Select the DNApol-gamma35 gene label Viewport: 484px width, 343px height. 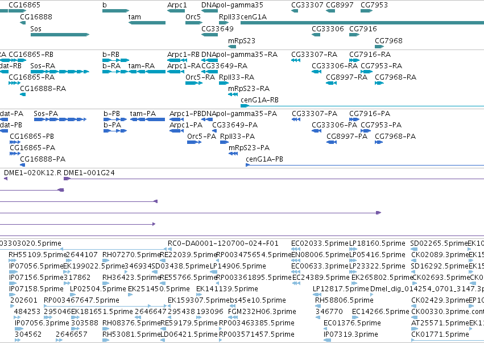(x=232, y=5)
